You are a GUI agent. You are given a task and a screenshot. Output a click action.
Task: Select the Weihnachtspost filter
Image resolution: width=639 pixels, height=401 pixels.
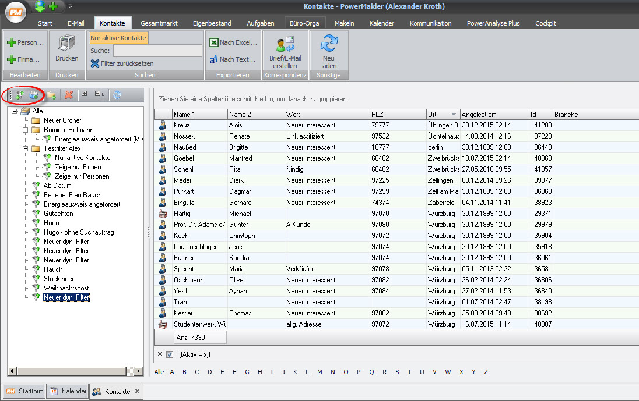66,288
